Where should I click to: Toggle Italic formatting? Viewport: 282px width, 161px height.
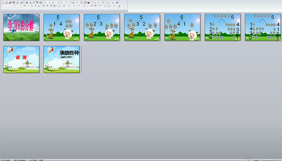tap(28, 6)
